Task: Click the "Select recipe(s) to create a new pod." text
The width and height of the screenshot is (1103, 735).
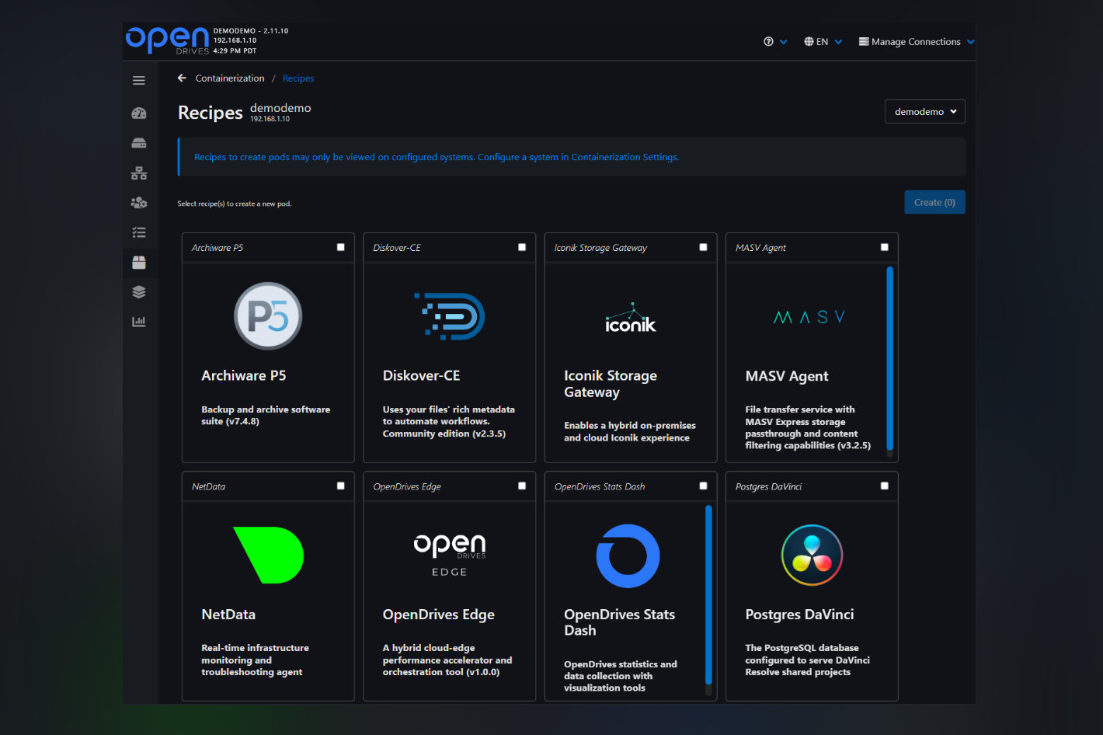Action: pos(235,204)
